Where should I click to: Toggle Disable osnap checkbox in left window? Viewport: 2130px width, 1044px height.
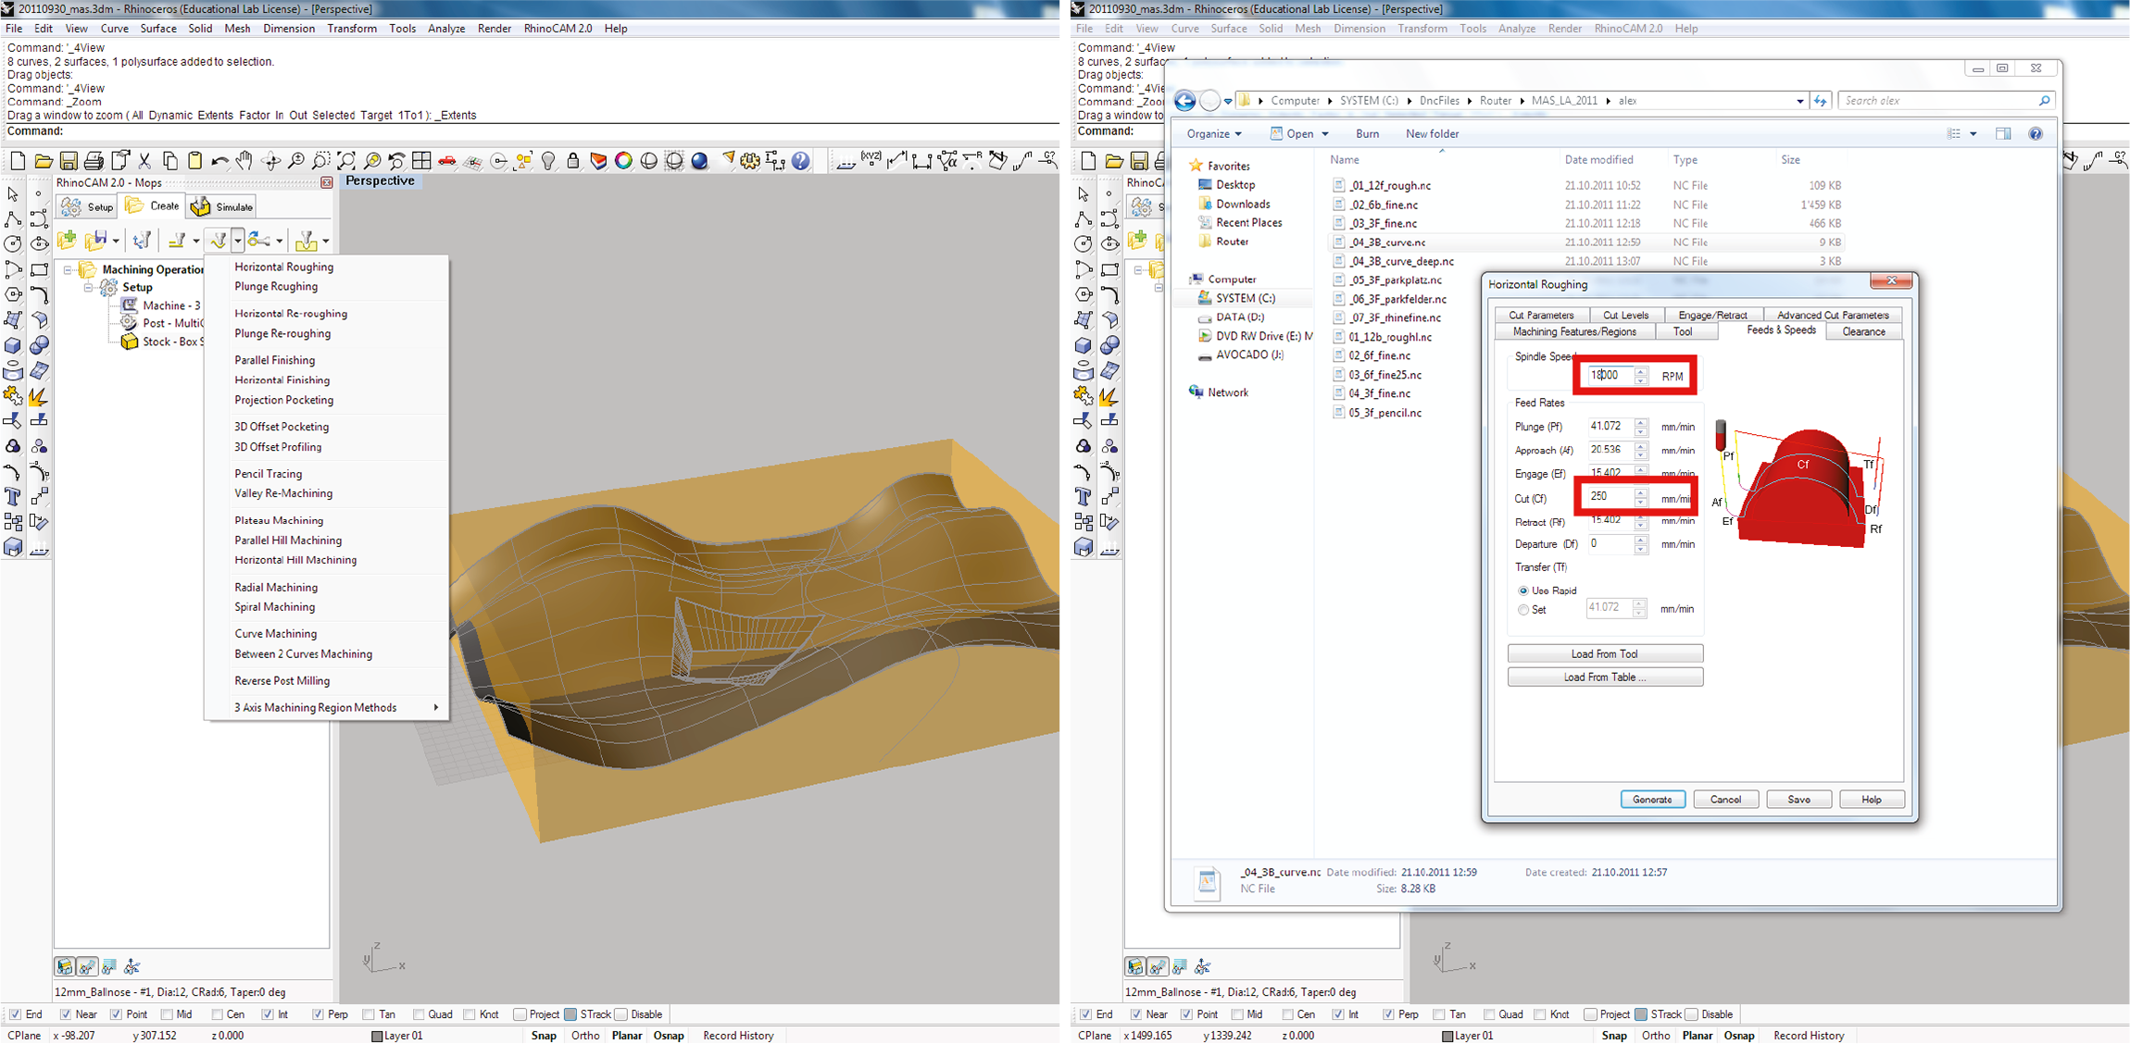(x=620, y=1014)
